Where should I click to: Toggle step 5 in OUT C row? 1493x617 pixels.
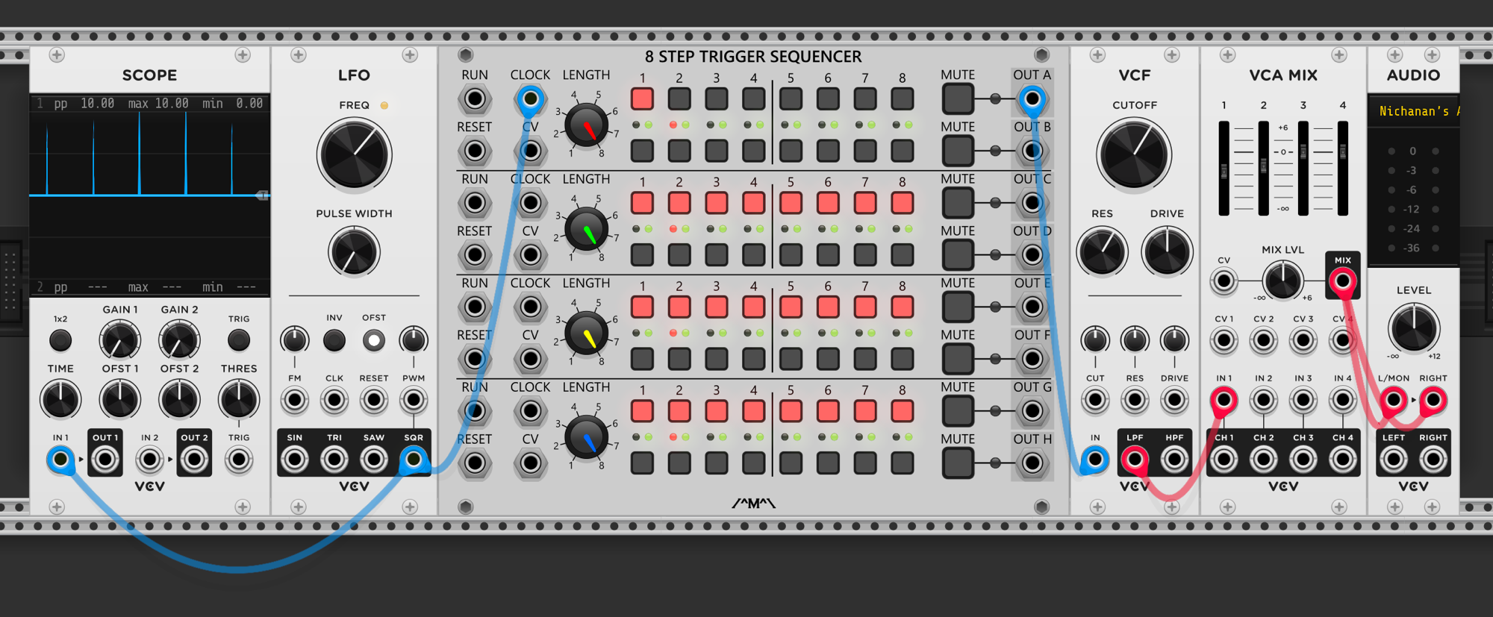pos(791,202)
